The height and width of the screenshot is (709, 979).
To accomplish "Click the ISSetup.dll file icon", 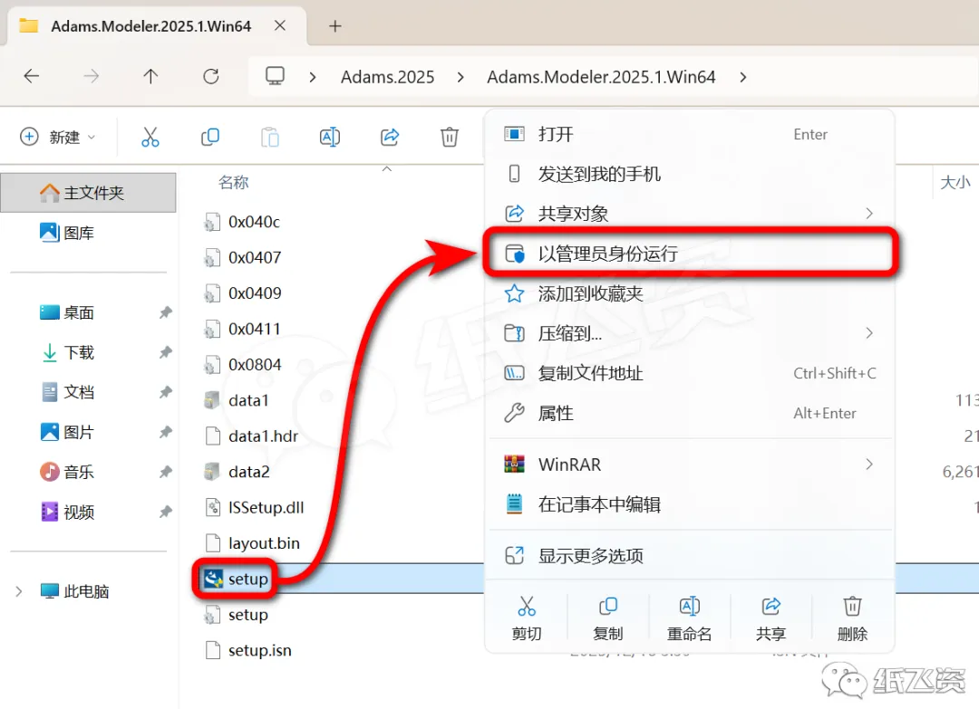I will [213, 507].
